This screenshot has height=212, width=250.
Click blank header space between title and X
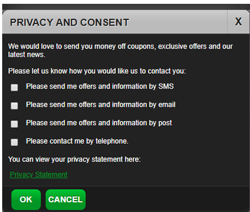pos(178,22)
